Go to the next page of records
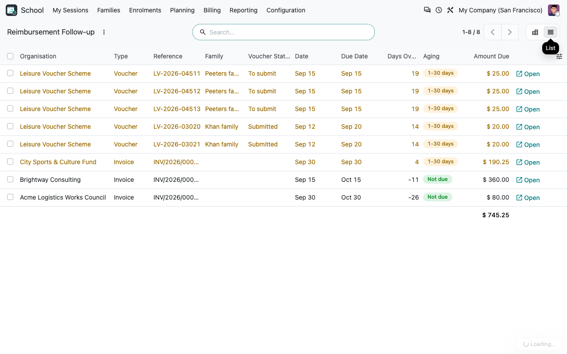567x354 pixels. (510, 32)
